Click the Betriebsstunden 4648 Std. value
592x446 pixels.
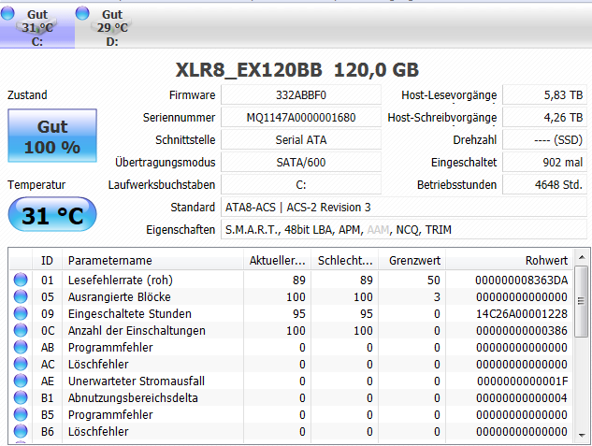point(545,185)
